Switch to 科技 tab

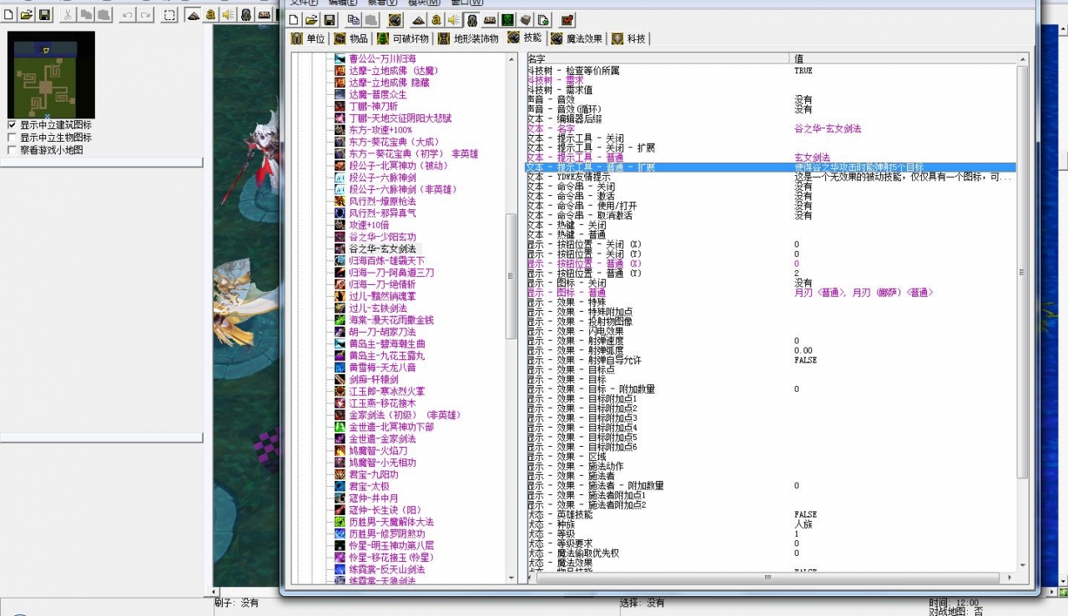pos(629,38)
